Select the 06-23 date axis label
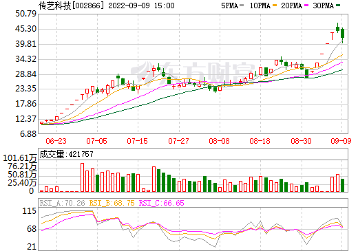 pos(56,141)
